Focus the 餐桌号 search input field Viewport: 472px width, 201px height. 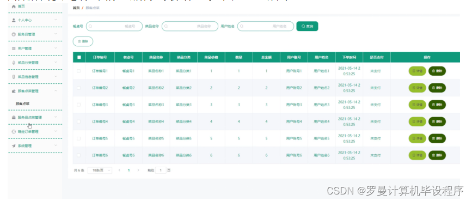(114, 26)
